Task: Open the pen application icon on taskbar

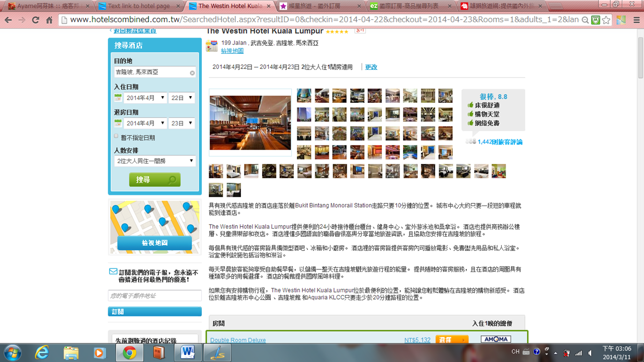Action: tap(217, 352)
